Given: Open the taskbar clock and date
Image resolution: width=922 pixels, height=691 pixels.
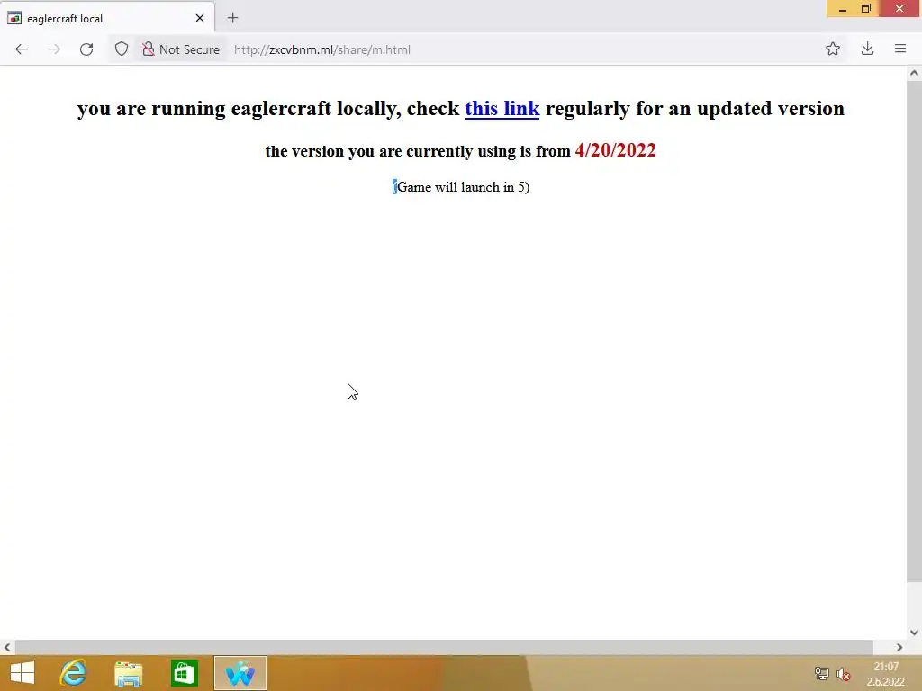Looking at the screenshot, I should [886, 674].
